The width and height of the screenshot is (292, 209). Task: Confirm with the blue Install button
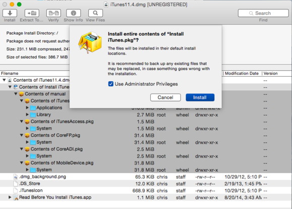(200, 97)
